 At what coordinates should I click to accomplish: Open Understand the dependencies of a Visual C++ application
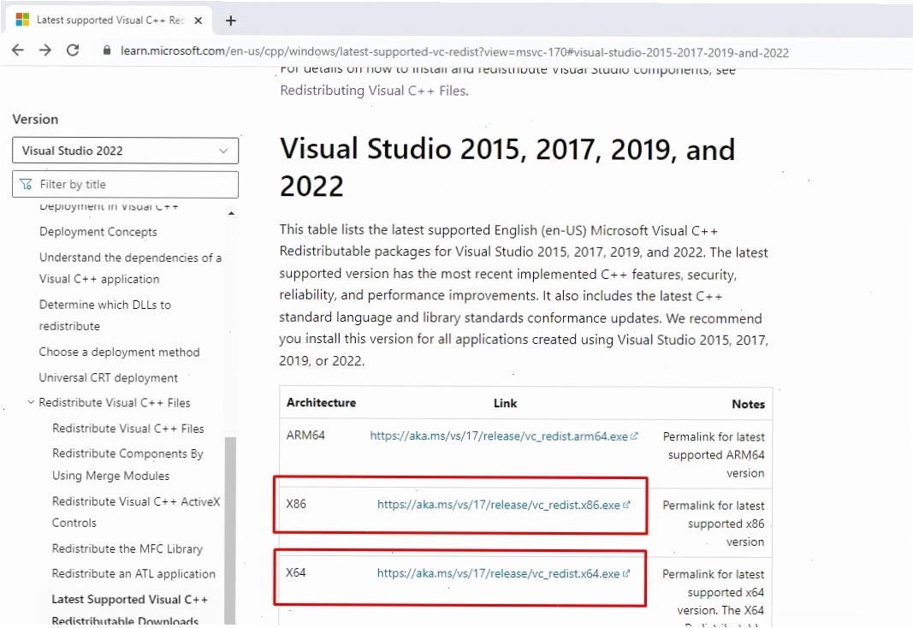tap(130, 269)
